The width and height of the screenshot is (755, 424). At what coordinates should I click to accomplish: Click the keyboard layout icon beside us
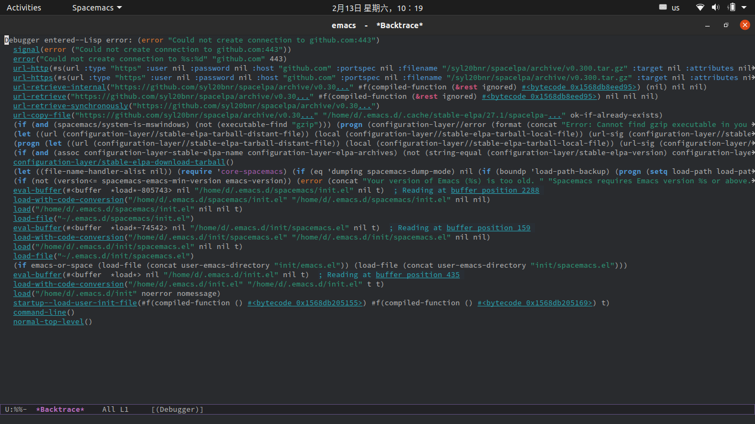[663, 8]
